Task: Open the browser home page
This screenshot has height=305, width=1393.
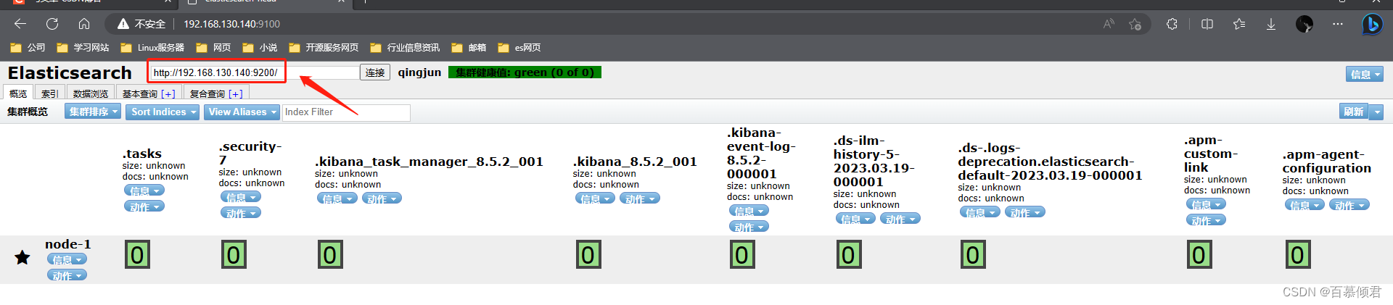Action: pos(84,24)
